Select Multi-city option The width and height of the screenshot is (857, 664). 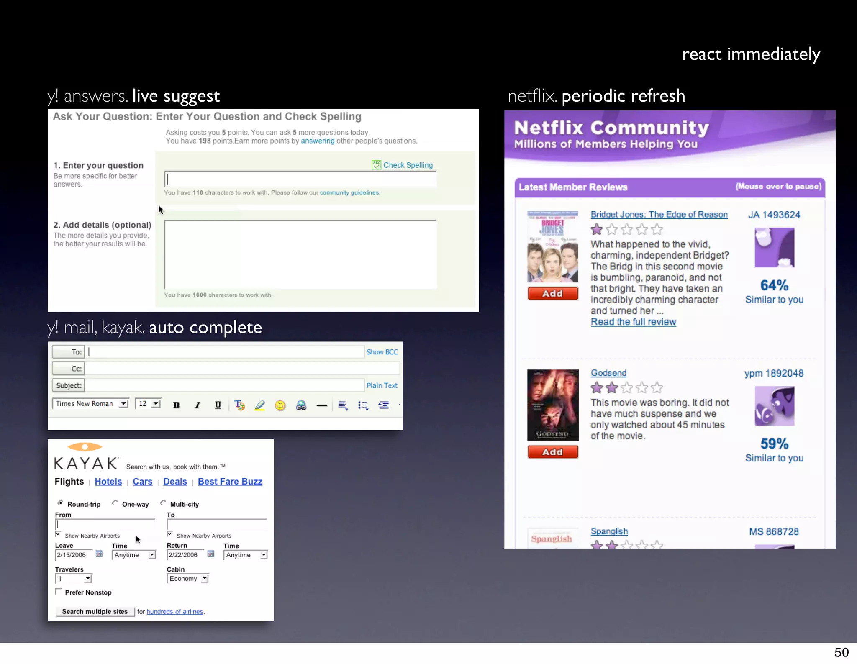click(163, 503)
